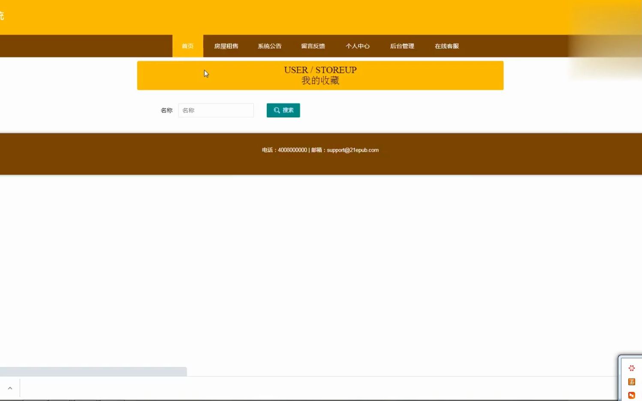Click the phone number 4008000000

tap(292, 150)
